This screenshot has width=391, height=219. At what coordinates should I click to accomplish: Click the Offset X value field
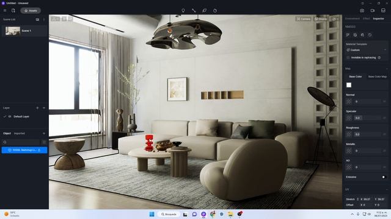point(366,205)
